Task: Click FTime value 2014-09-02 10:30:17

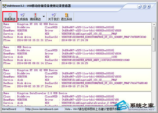Action: coord(30,86)
